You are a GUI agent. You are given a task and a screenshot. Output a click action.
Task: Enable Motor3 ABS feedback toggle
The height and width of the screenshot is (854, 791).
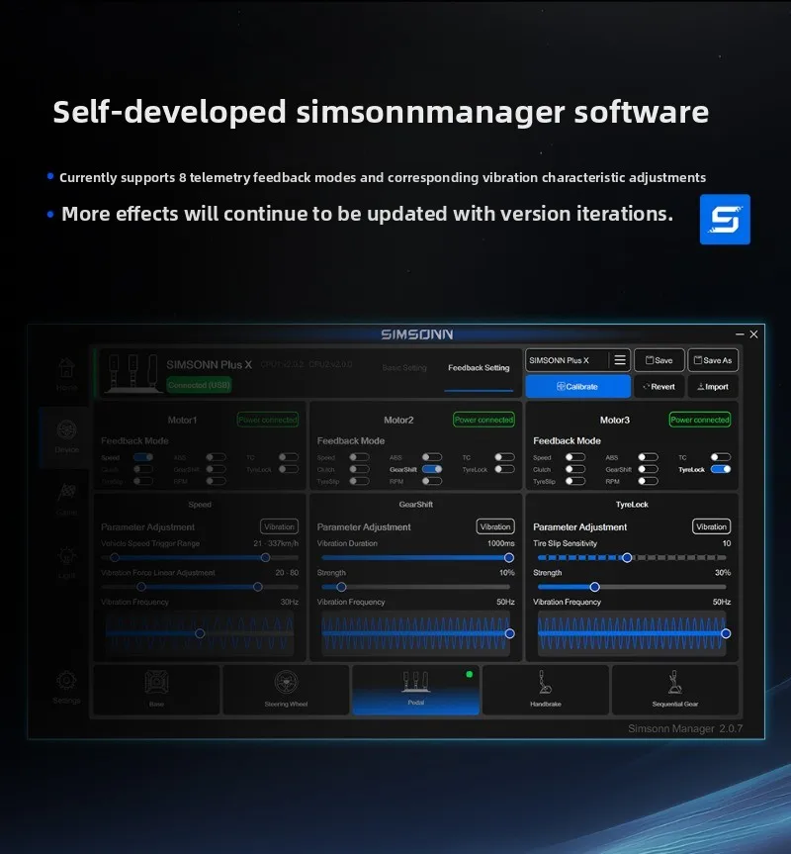click(648, 458)
